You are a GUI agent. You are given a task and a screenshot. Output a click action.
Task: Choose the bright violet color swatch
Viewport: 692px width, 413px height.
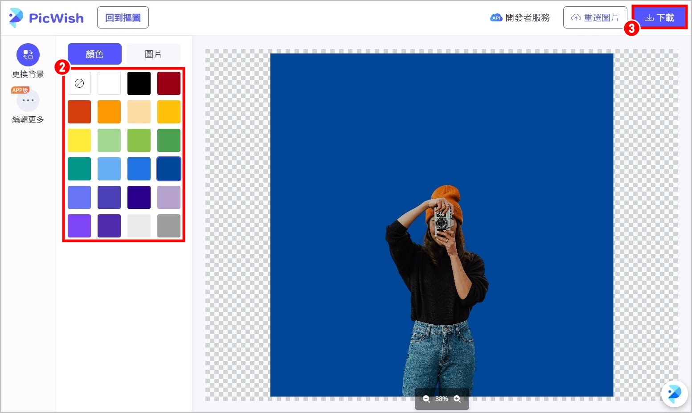pos(79,226)
